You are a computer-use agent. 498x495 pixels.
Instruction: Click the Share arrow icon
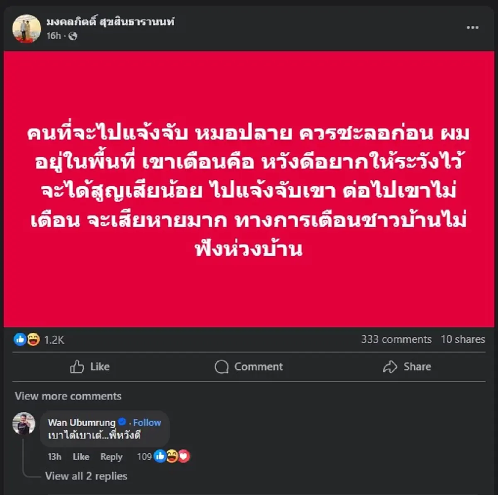[389, 367]
